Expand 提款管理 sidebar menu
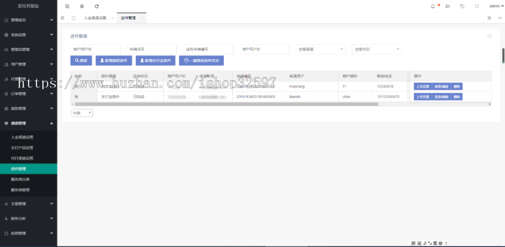 pyautogui.click(x=29, y=108)
